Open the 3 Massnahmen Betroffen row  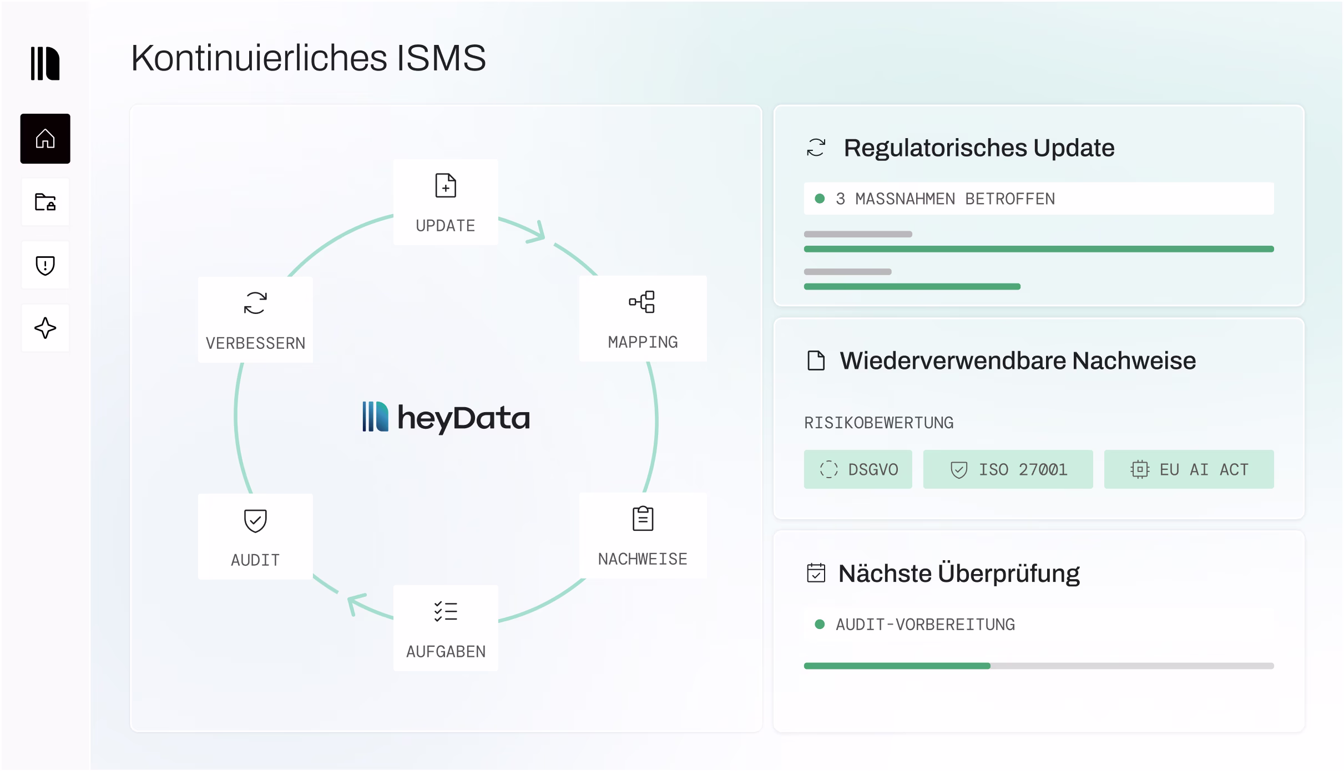(1039, 199)
